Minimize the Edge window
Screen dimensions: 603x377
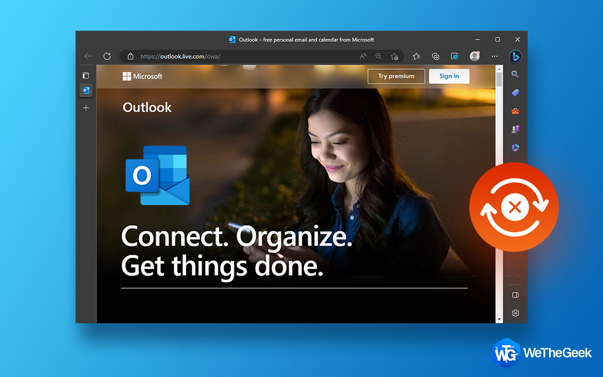[478, 39]
